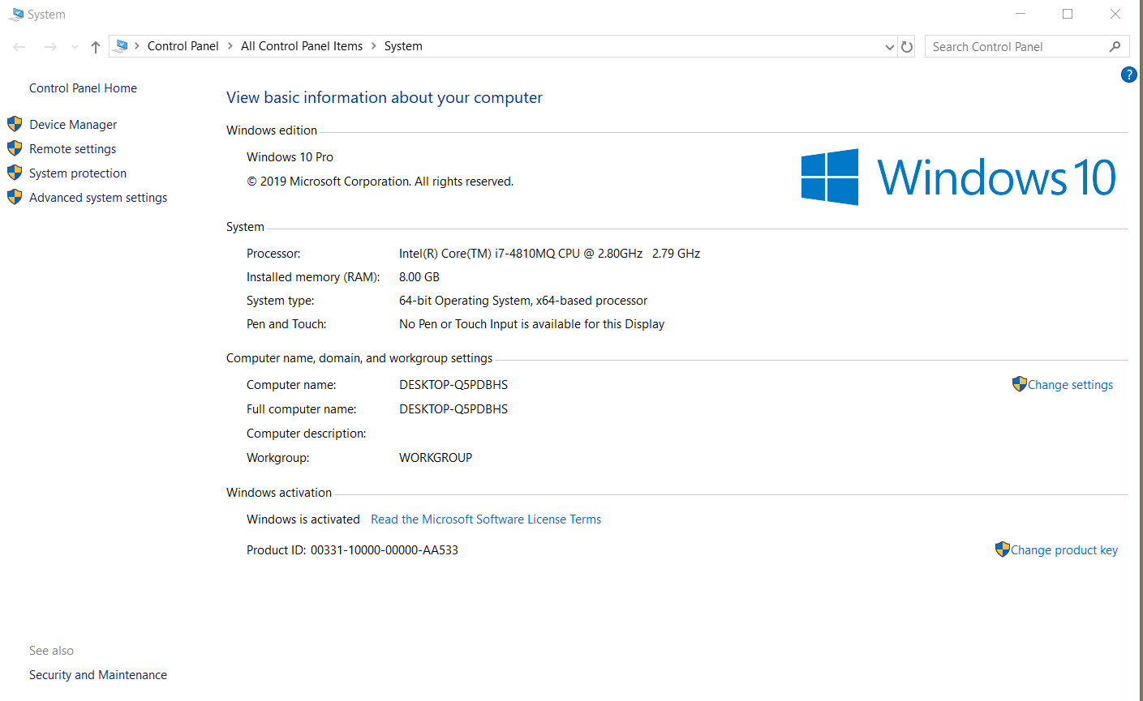Click the View basic information heading
This screenshot has width=1143, height=701.
point(385,97)
